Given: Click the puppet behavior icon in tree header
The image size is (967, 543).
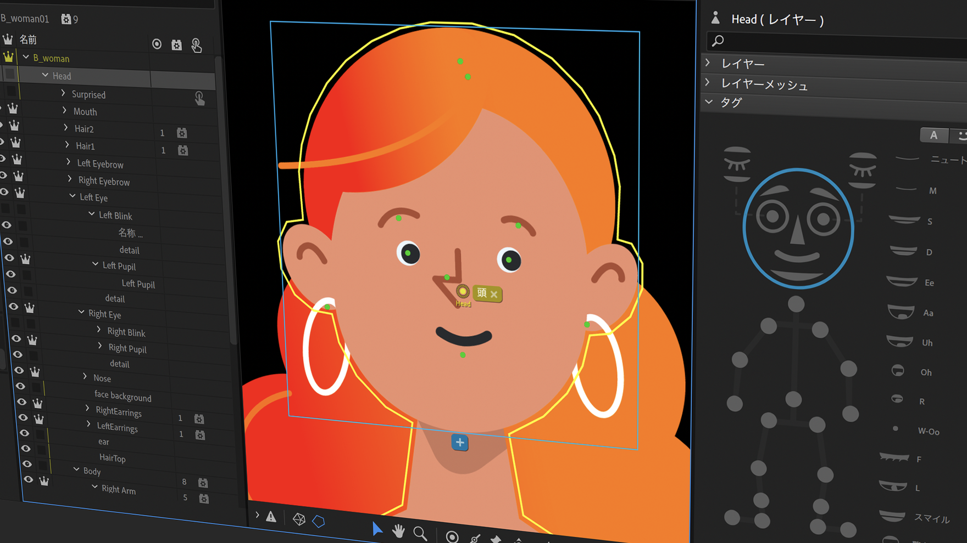Looking at the screenshot, I should 176,45.
